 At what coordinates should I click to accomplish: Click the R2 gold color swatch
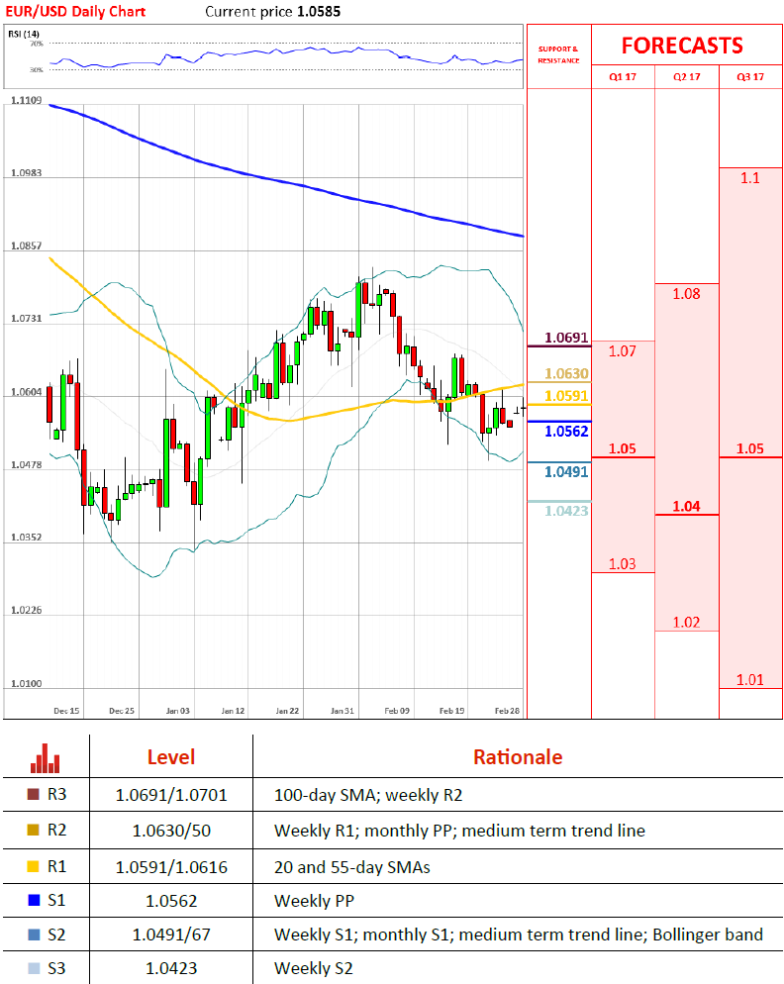click(x=34, y=830)
